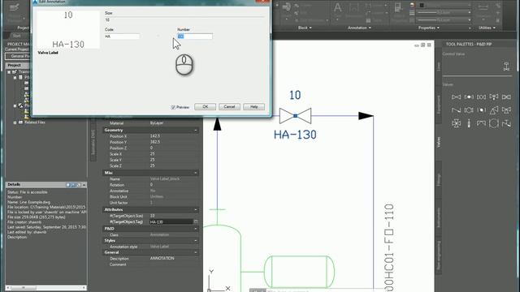Click the Equipment tab in tool palette
The width and height of the screenshot is (520, 292).
pos(439,105)
